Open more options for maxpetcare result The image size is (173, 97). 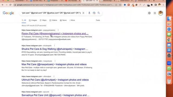coord(55,61)
